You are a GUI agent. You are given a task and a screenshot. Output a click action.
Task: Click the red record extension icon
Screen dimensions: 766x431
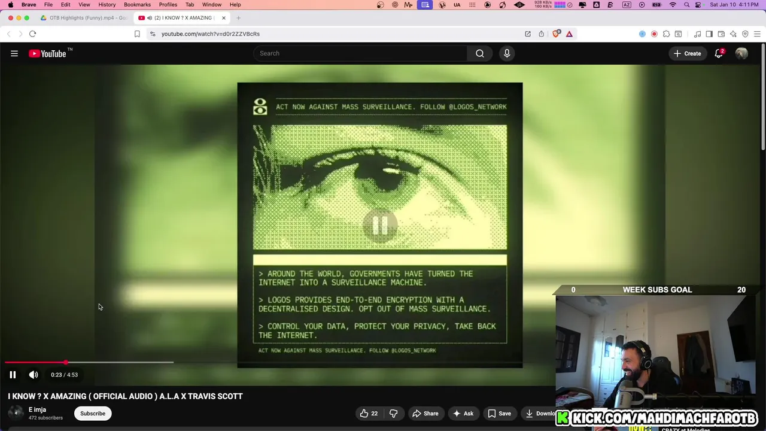tap(654, 34)
